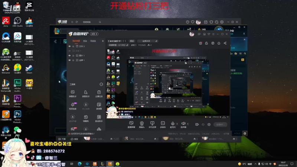Image resolution: width=297 pixels, height=167 pixels.
Task: Expand the toolbox more options circle button
Action: 101,84
